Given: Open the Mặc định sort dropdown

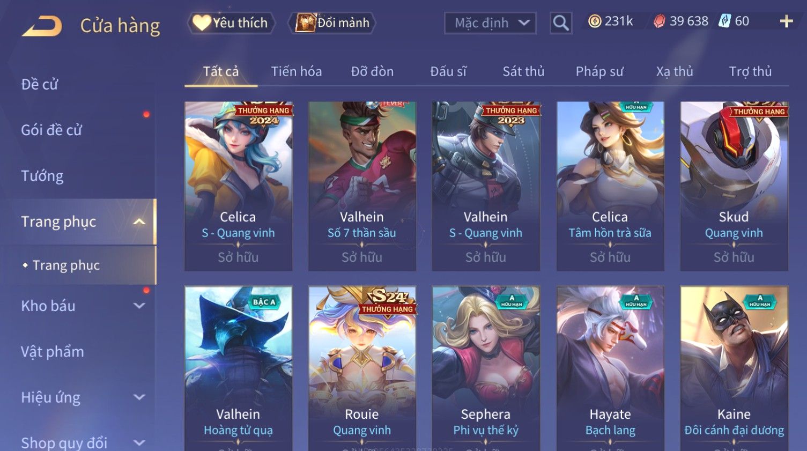Looking at the screenshot, I should click(x=490, y=23).
